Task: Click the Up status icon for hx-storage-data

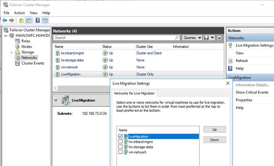Action: point(105,60)
